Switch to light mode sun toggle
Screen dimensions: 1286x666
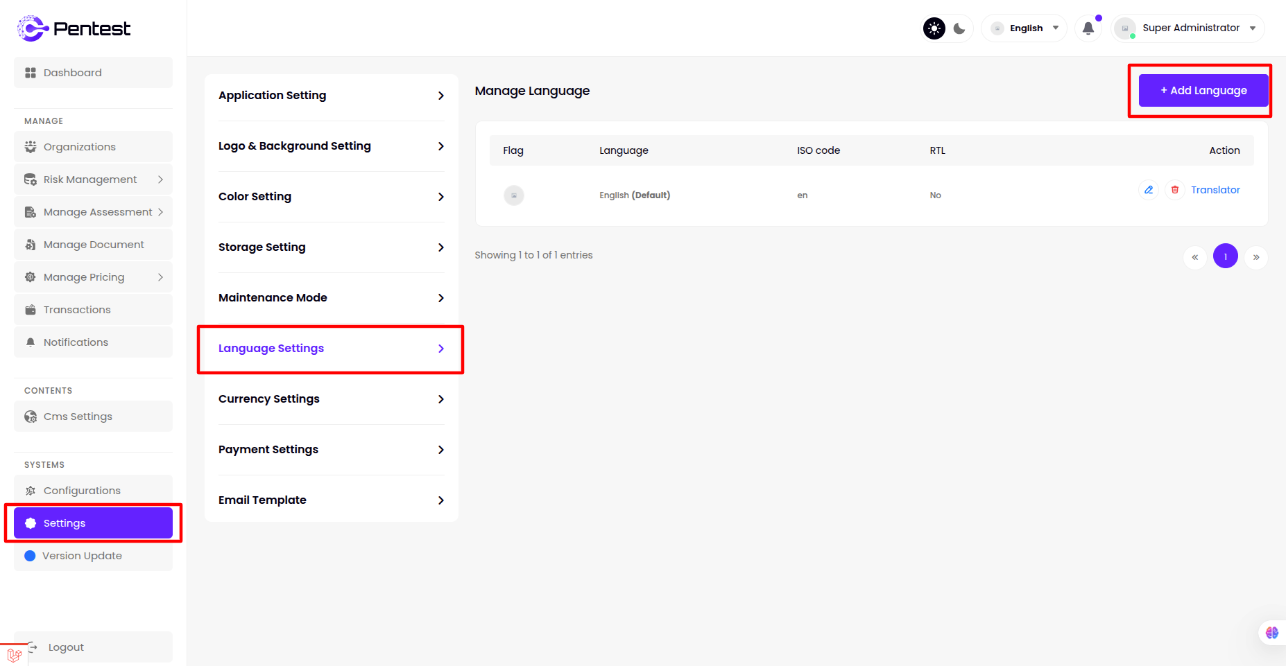(934, 28)
